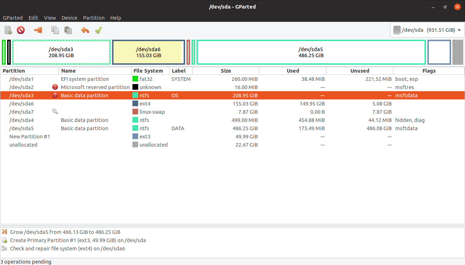This screenshot has height=265, width=465.
Task: Select the New Partition #1 row
Action: 143,136
